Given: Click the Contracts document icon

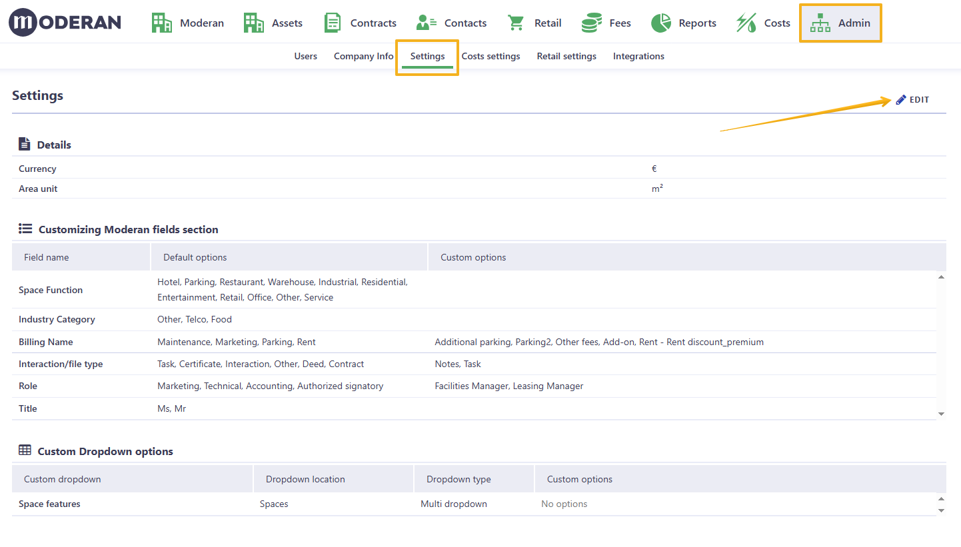Looking at the screenshot, I should pos(333,23).
